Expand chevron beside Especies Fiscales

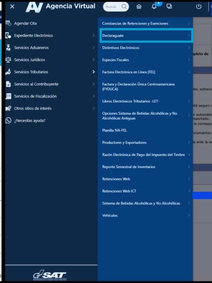(189, 60)
